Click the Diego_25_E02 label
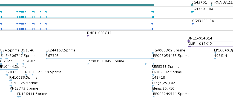 click(164, 83)
